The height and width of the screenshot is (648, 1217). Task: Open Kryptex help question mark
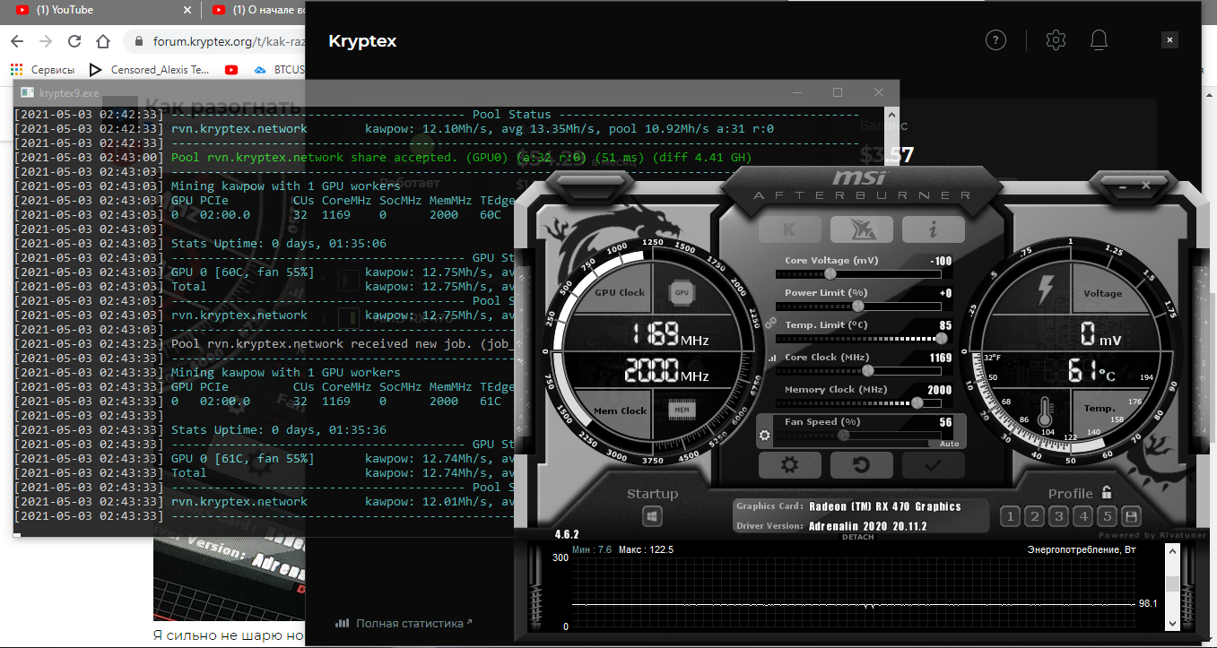click(995, 40)
